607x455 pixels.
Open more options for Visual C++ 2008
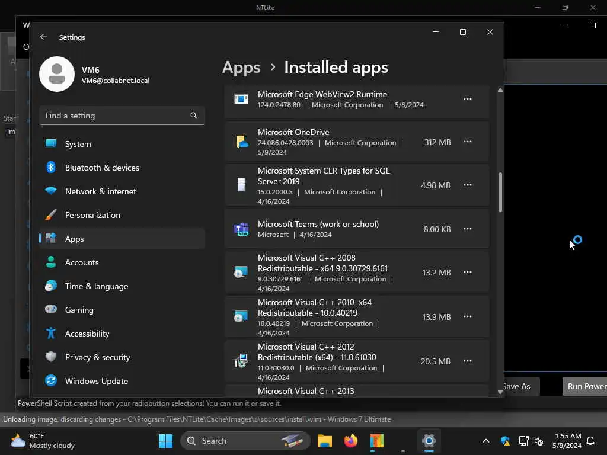(468, 272)
